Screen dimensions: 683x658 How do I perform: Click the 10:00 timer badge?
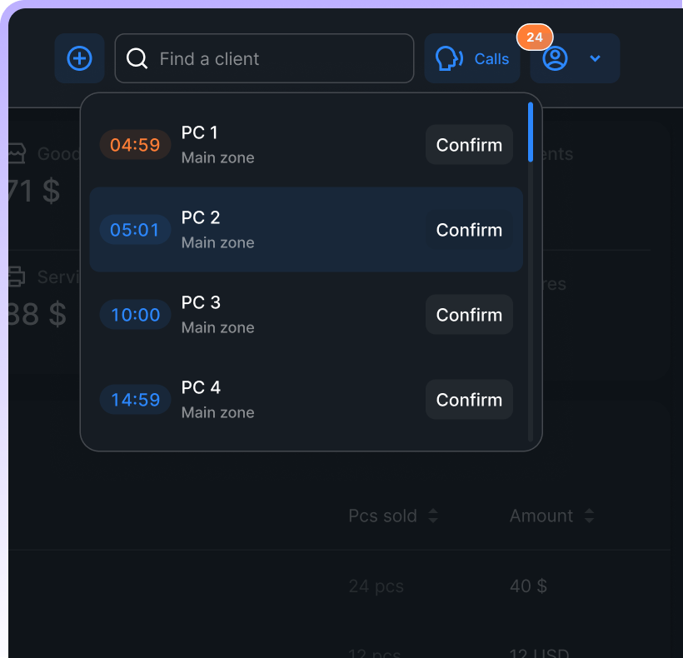pos(135,315)
